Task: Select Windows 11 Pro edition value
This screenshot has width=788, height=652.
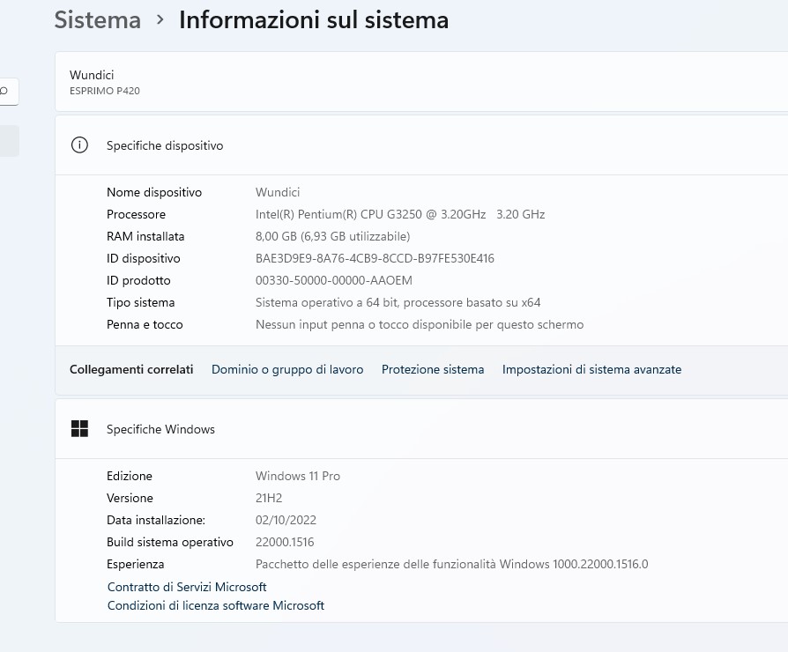Action: (x=298, y=476)
